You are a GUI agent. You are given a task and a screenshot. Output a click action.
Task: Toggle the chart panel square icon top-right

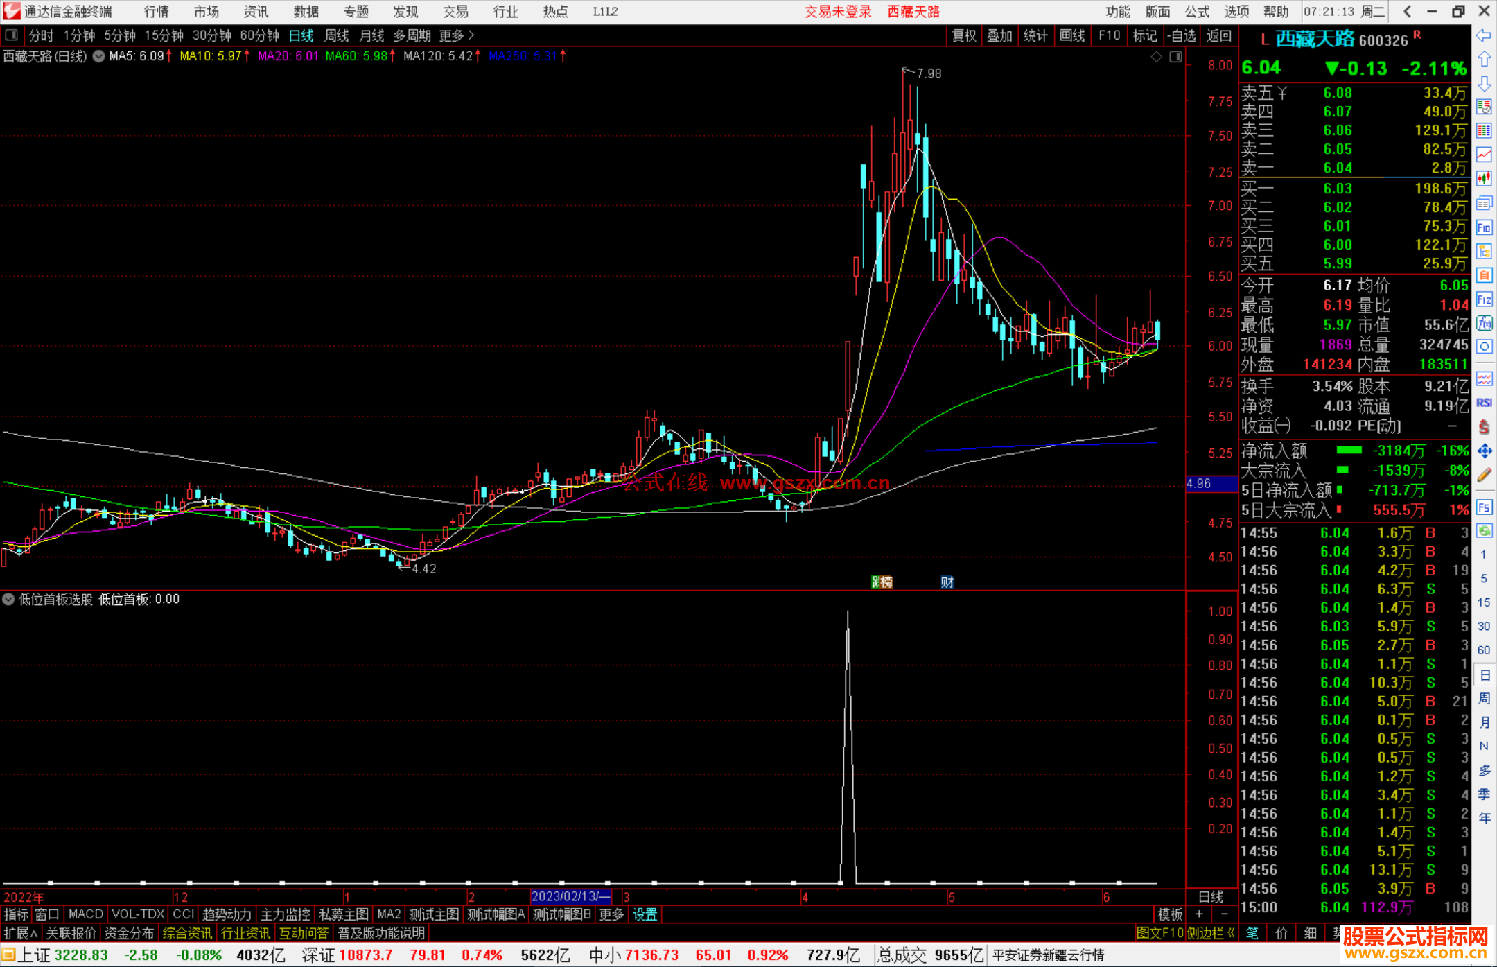[1175, 57]
